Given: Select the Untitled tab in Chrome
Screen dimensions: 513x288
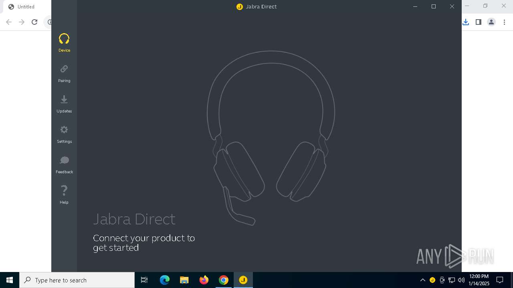Looking at the screenshot, I should tap(26, 7).
